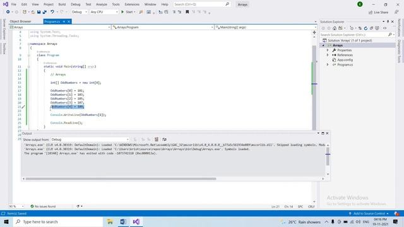Open the Edit menu

point(24,4)
